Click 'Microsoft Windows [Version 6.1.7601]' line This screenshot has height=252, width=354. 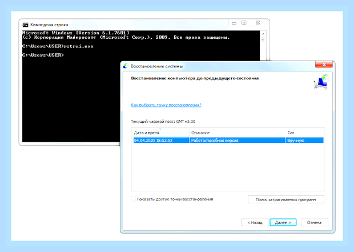[76, 33]
